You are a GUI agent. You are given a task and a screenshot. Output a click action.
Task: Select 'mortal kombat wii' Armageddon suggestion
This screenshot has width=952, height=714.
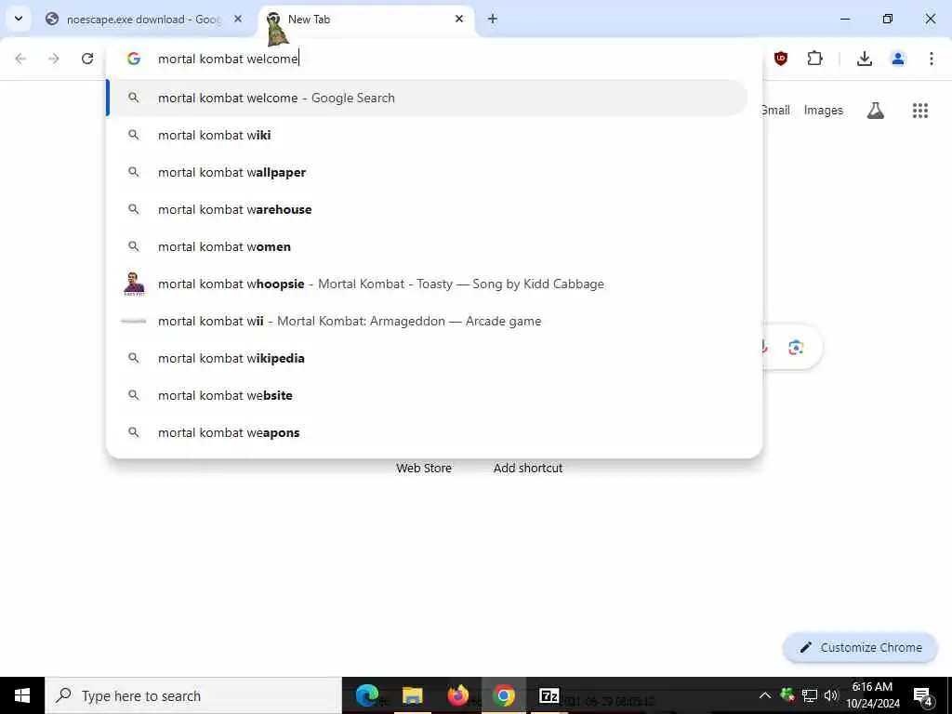tap(428, 321)
